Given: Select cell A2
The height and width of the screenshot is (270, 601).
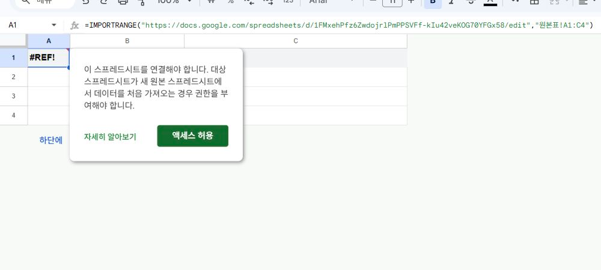Looking at the screenshot, I should click(49, 77).
